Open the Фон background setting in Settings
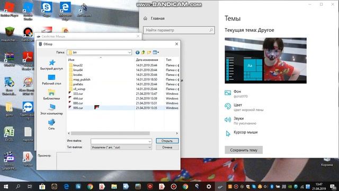 pyautogui.click(x=236, y=93)
